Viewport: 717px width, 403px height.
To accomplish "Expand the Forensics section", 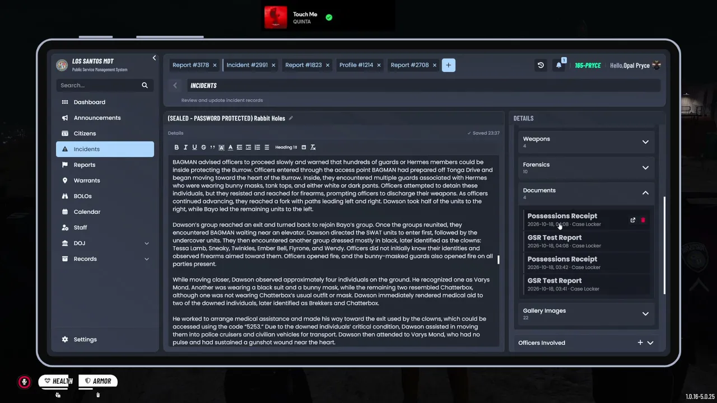I will coord(645,168).
